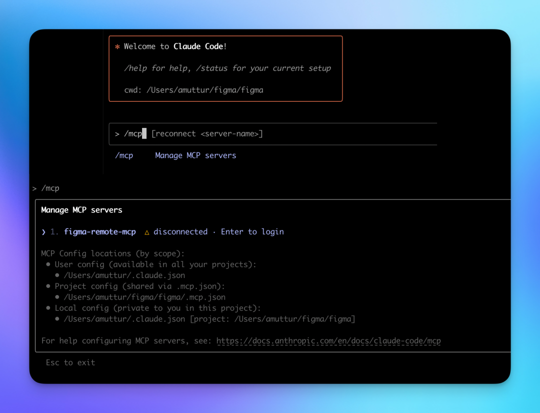Screen dimensions: 540x413
Task: Select the /mcp autocomplete suggestion
Action: (124, 155)
